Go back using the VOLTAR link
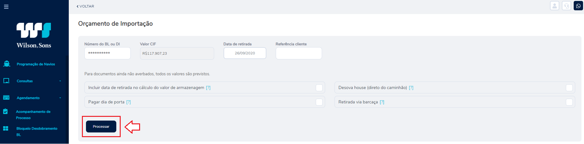 (x=85, y=6)
